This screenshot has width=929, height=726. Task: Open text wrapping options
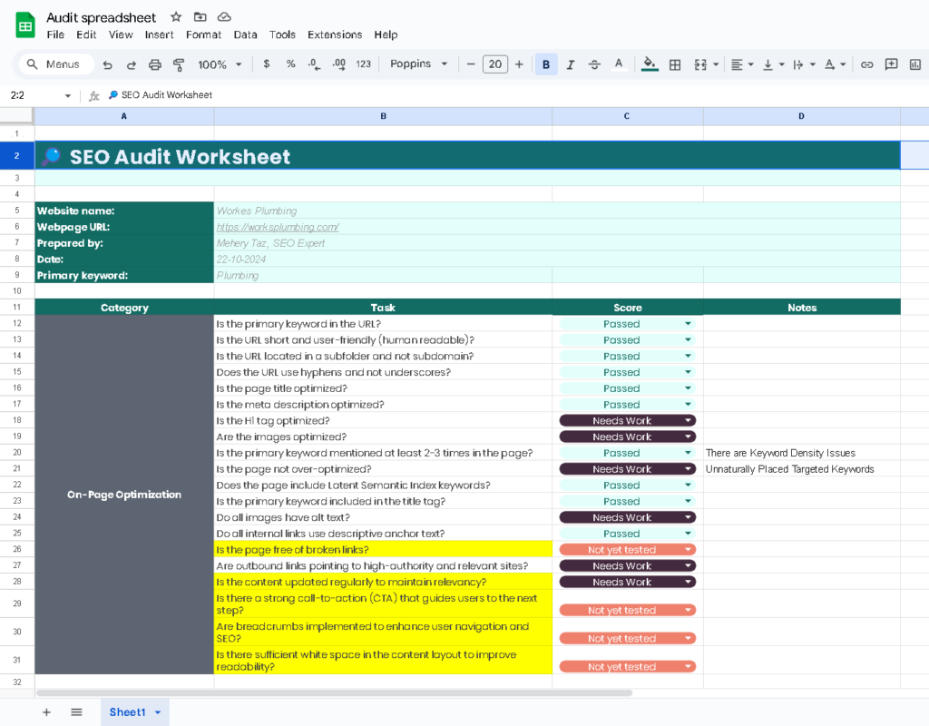pyautogui.click(x=804, y=64)
